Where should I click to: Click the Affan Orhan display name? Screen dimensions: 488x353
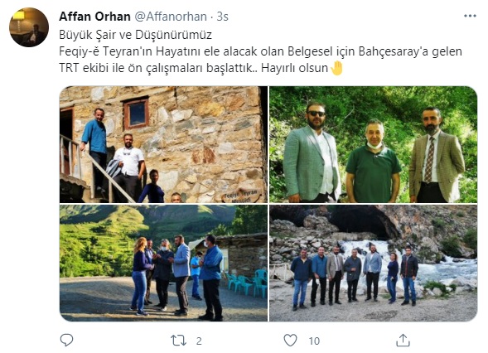pos(94,17)
